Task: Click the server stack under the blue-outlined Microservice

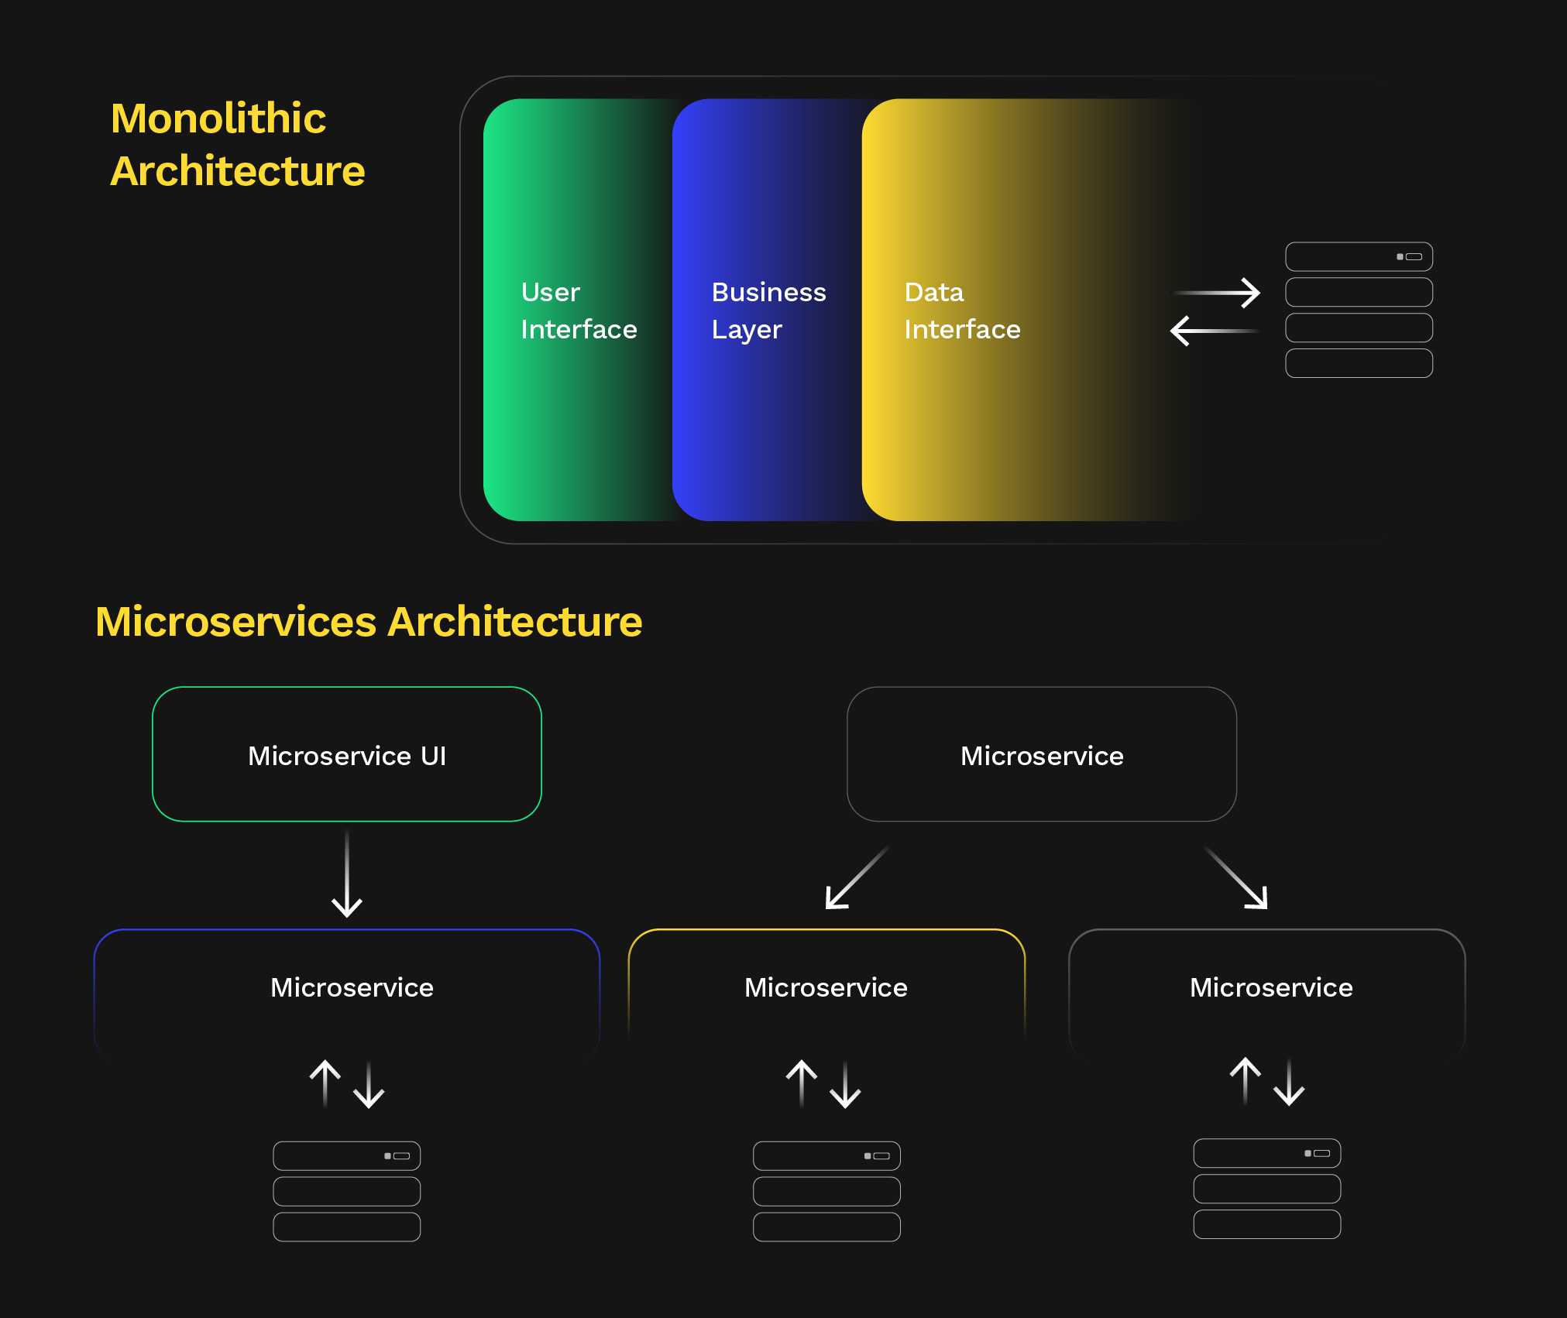Action: pos(346,1191)
